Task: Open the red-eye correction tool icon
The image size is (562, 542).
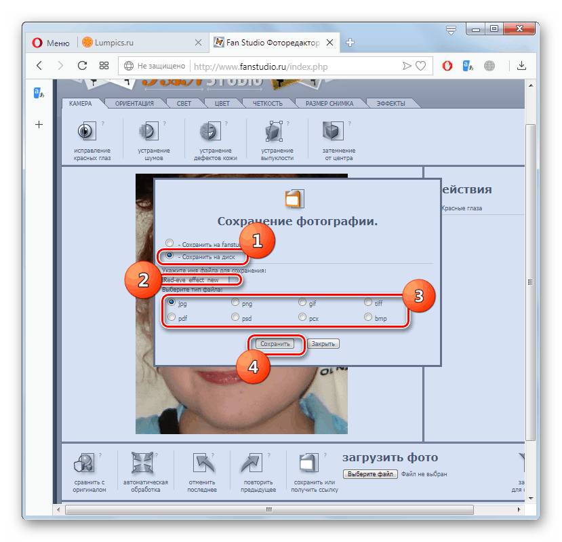Action: point(87,132)
